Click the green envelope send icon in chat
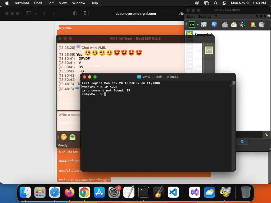 [73, 137]
